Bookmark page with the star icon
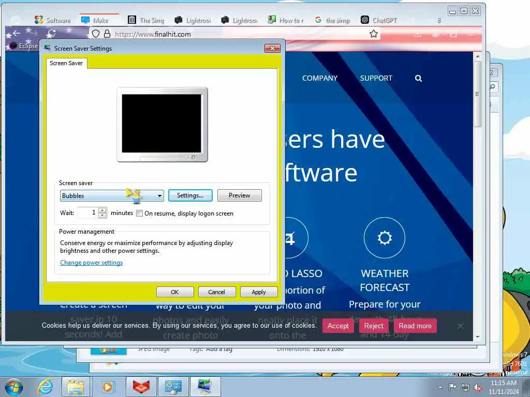 point(374,34)
